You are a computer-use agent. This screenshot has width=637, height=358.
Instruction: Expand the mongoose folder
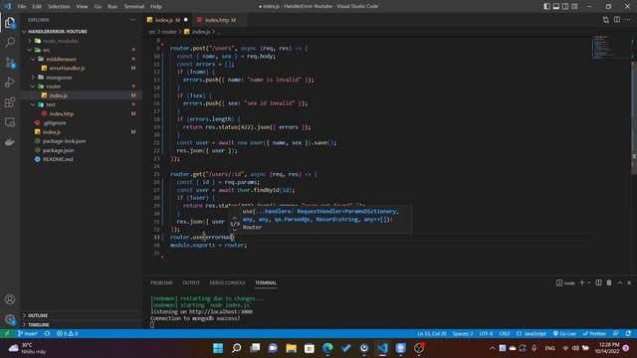click(33, 78)
